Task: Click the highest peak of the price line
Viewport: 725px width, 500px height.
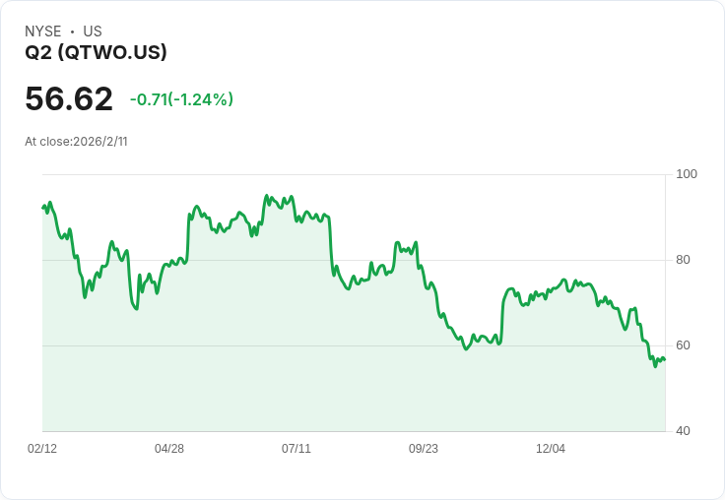Action: click(x=267, y=196)
